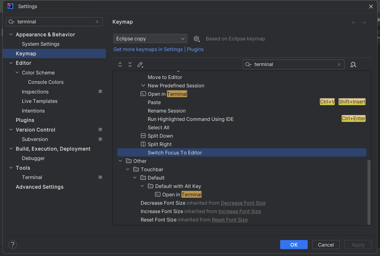This screenshot has height=256, width=380.
Task: Click into the settings sidebar search field
Action: [54, 22]
